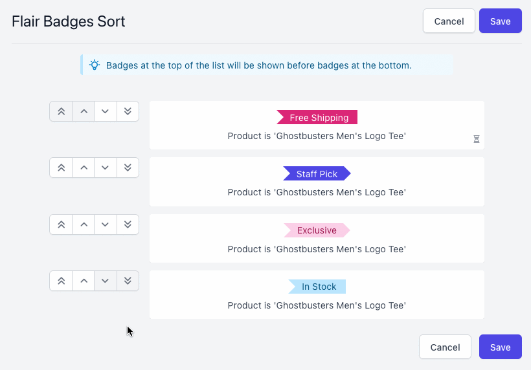Screen dimensions: 531x370
Task: Move Free Shipping badge down one position
Action: point(106,111)
